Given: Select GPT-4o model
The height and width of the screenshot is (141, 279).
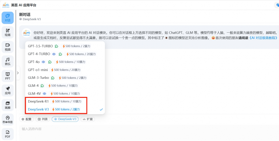Looking at the screenshot, I should [65, 62].
